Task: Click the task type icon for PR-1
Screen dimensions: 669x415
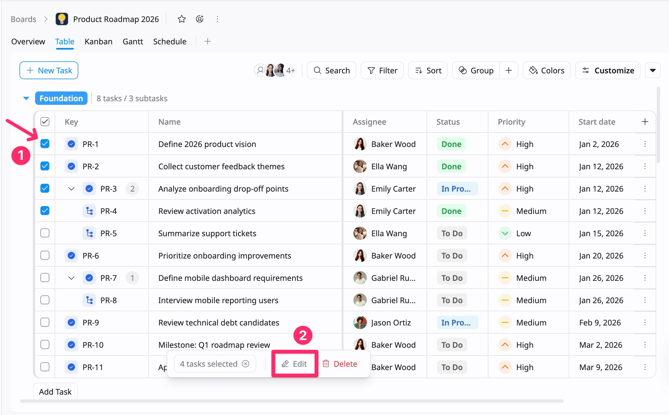Action: click(71, 144)
